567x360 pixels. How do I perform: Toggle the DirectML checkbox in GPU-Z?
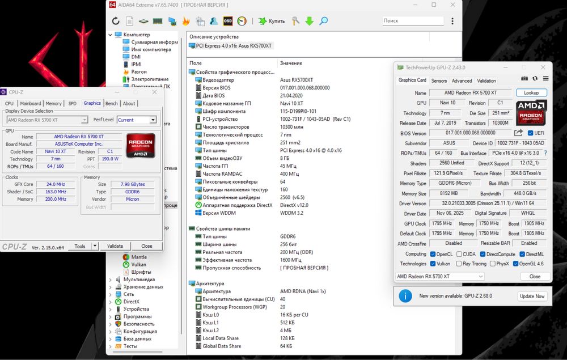[522, 254]
